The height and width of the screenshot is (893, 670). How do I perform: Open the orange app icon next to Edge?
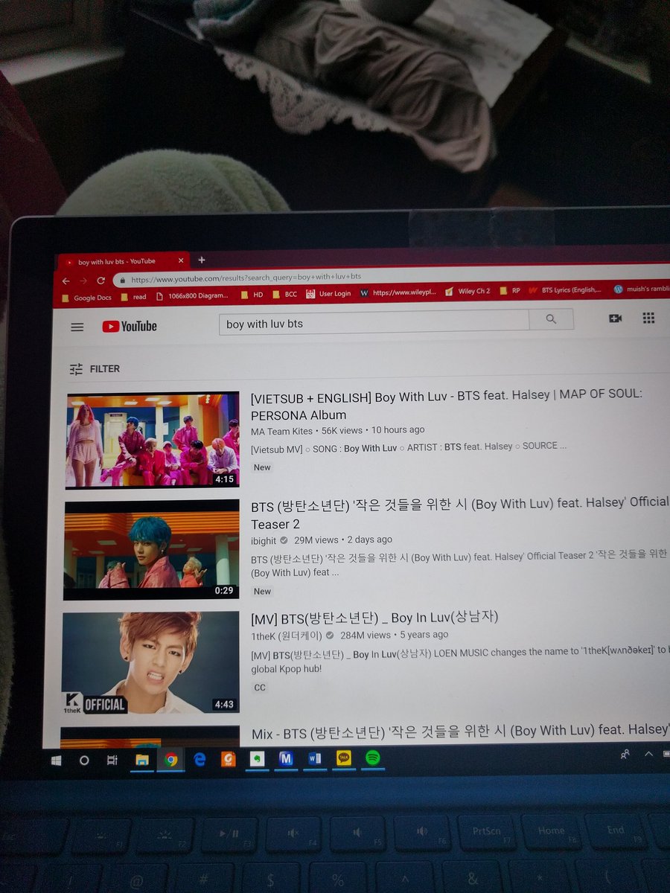click(x=229, y=759)
